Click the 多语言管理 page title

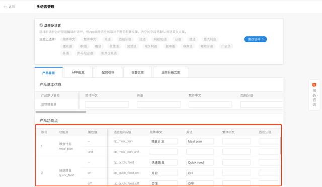point(46,7)
